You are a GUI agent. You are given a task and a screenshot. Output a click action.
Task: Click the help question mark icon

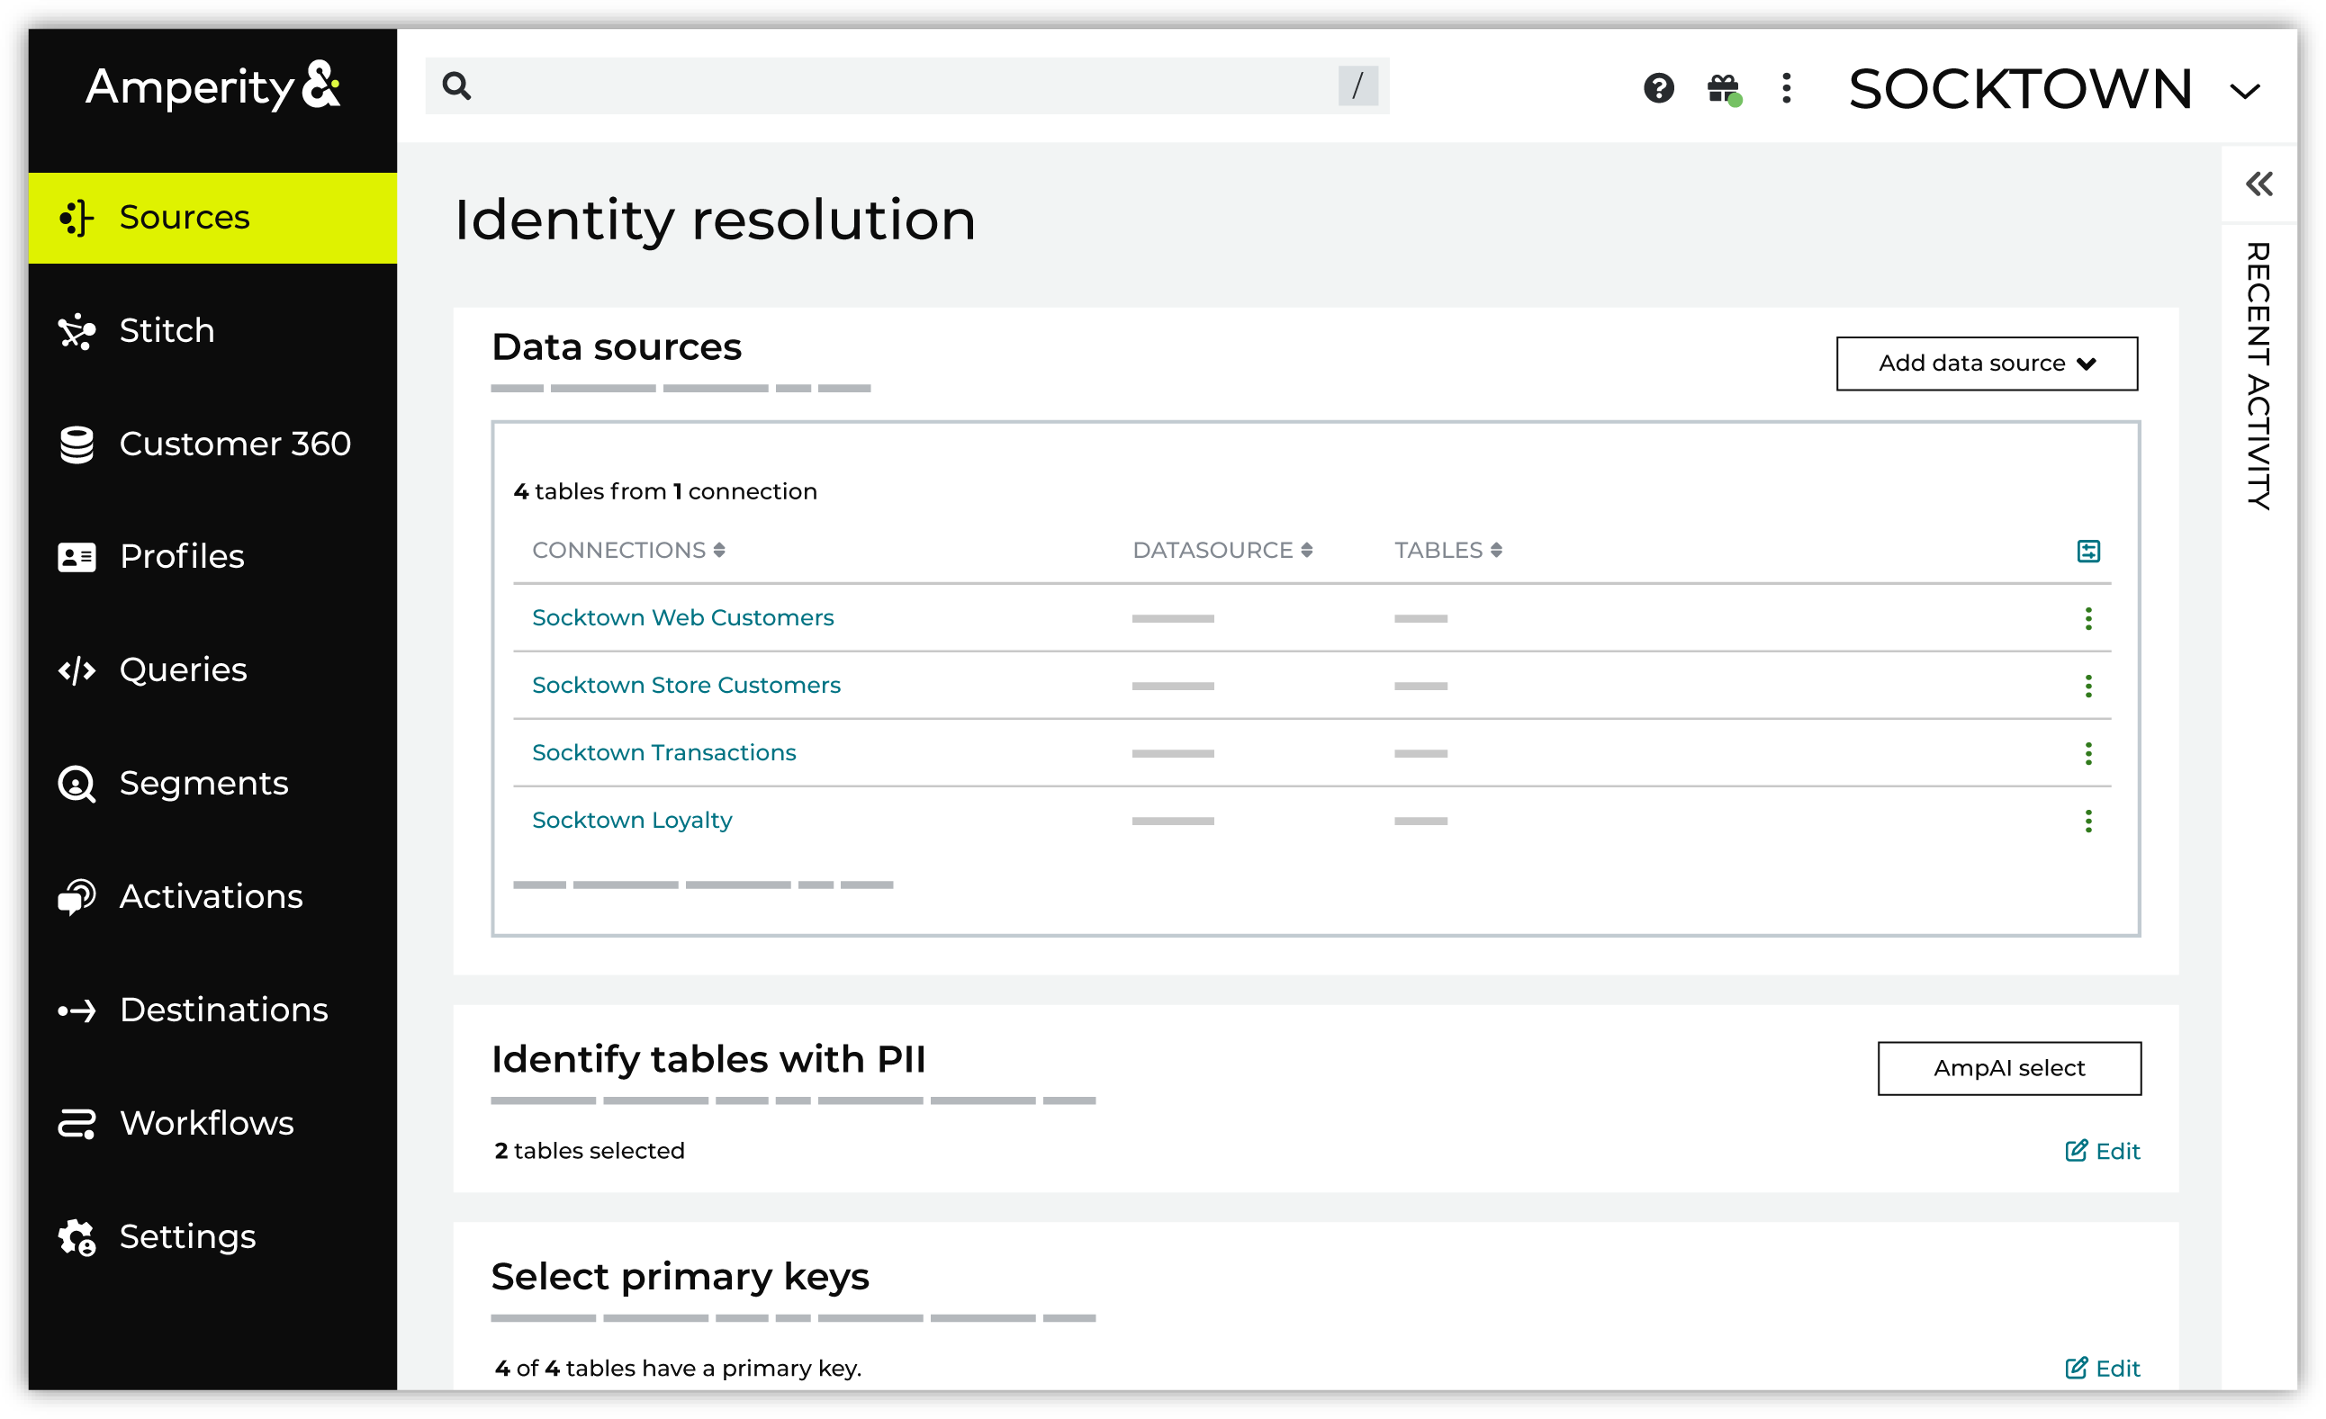pyautogui.click(x=1659, y=89)
